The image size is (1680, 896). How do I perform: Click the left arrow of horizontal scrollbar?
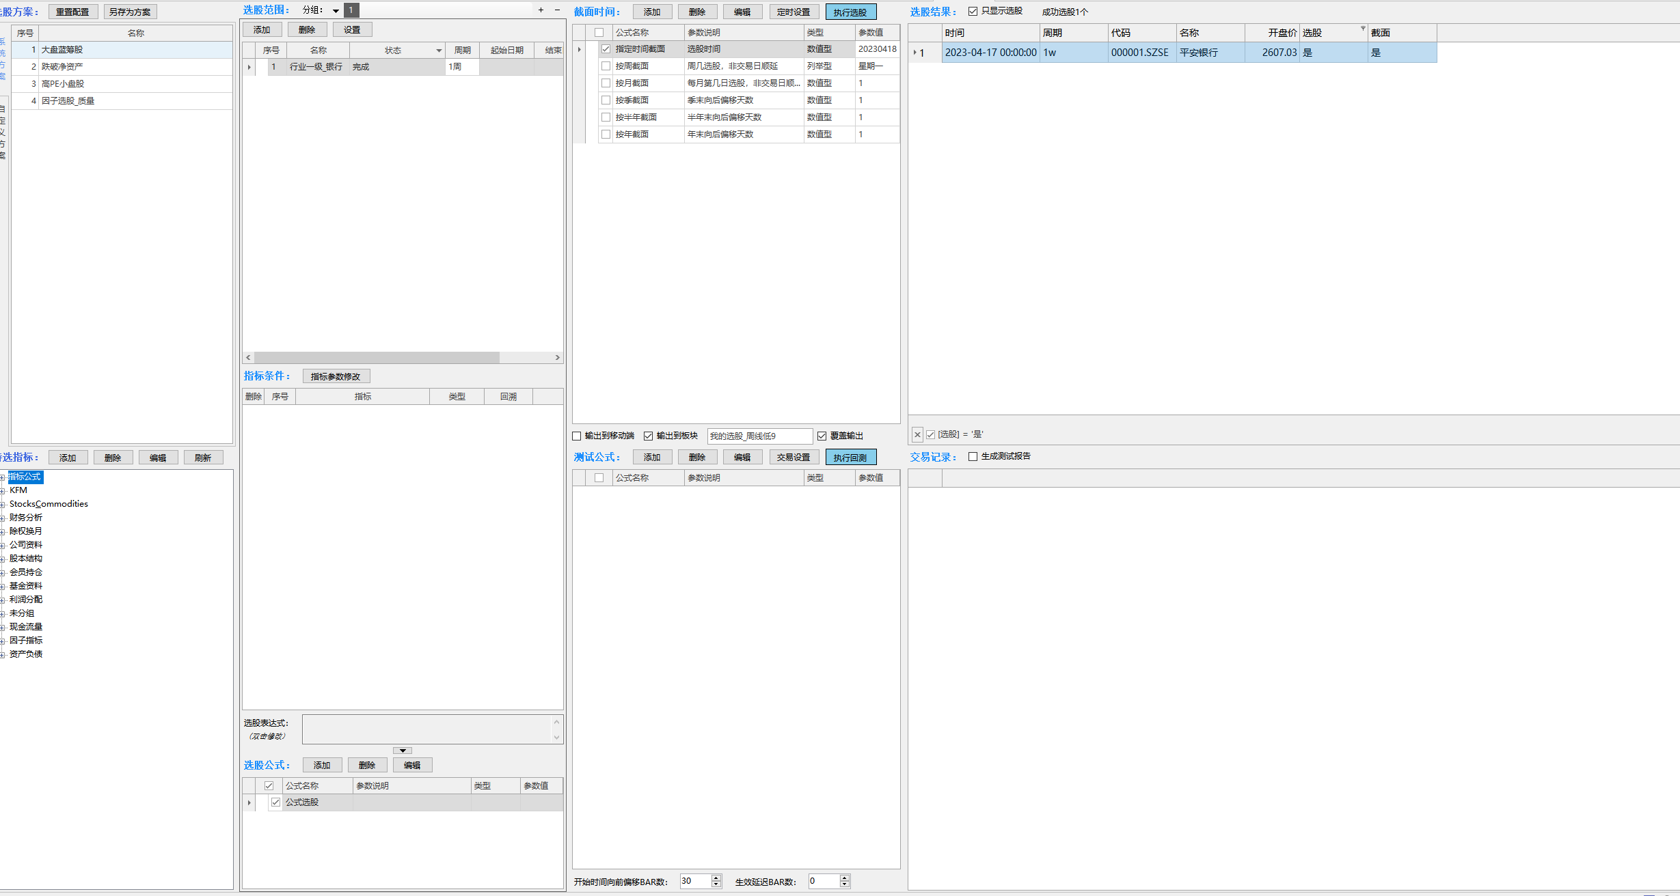249,357
